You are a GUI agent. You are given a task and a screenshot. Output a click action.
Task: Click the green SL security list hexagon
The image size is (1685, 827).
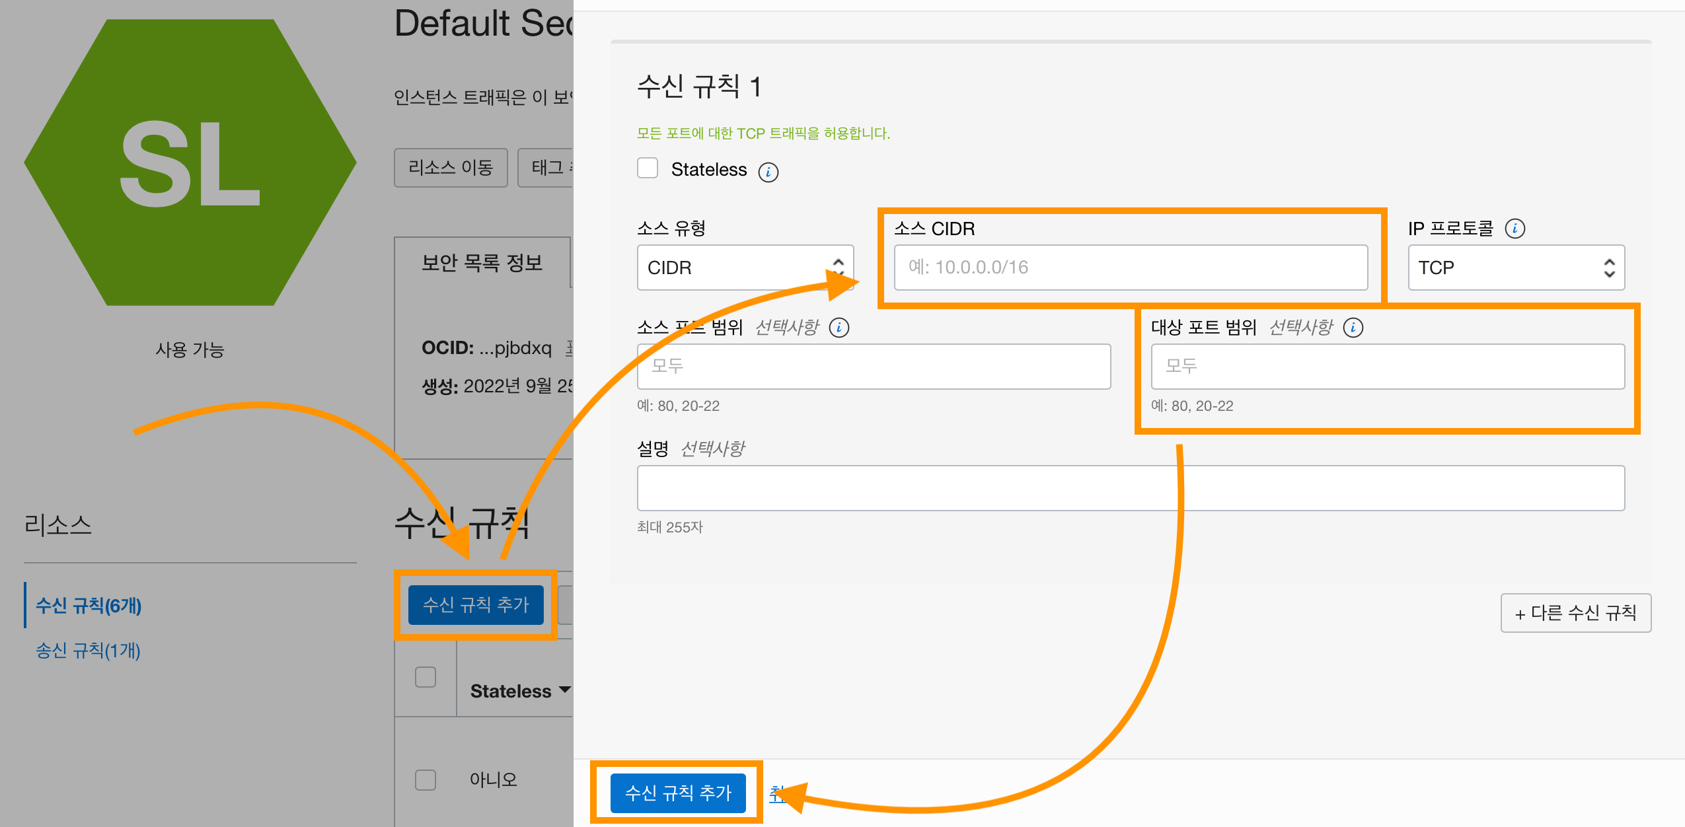[190, 162]
